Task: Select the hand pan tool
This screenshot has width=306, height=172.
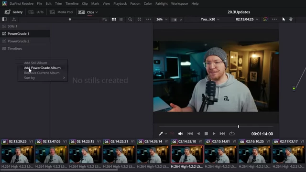Action: coord(291,19)
